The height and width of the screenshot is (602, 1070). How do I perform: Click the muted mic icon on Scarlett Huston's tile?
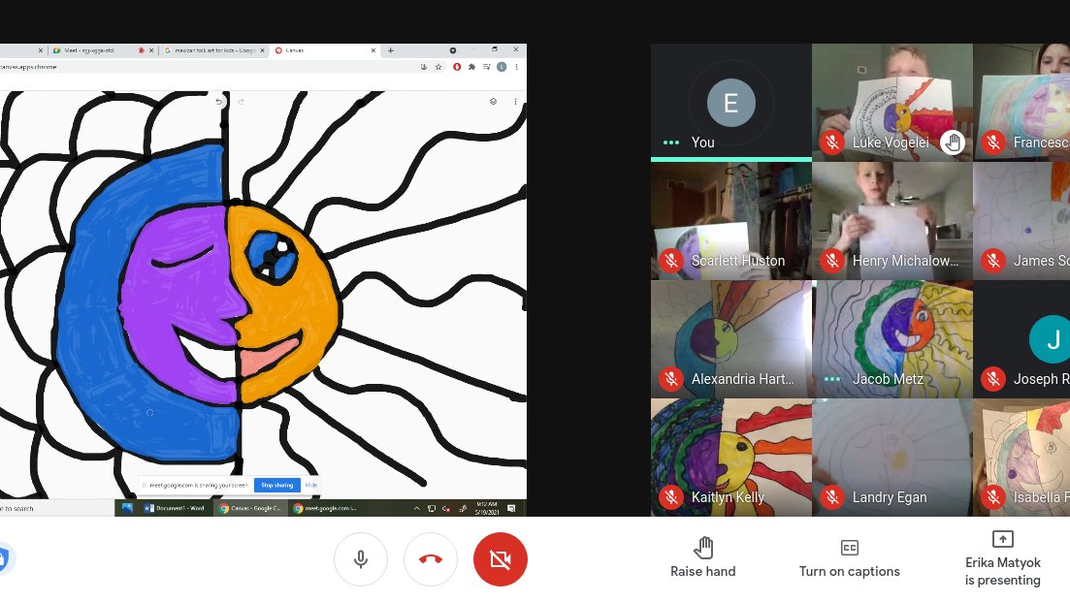click(x=670, y=261)
